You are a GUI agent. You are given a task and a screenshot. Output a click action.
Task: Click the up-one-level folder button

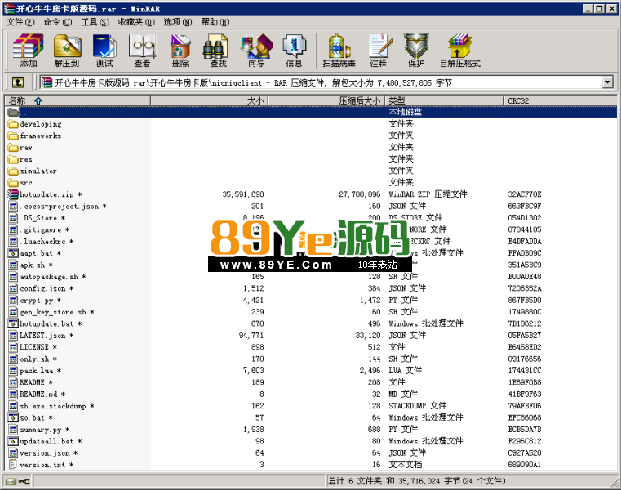(x=17, y=82)
